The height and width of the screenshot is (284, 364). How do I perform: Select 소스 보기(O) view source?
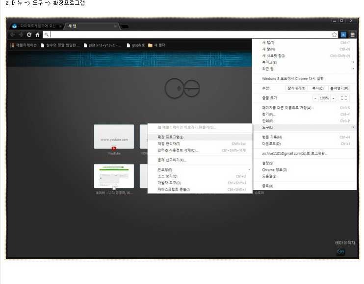tap(200, 176)
